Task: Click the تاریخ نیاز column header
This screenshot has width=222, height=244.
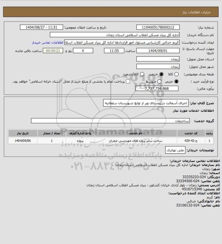Action: click(x=23, y=133)
